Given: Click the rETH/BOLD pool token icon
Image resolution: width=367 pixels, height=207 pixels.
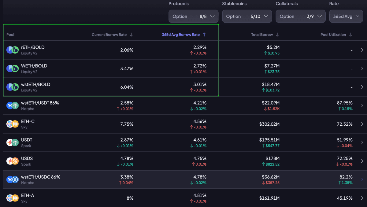Looking at the screenshot, I should (13, 50).
